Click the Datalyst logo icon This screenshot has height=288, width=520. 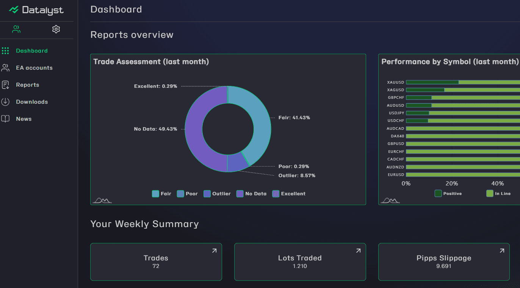pyautogui.click(x=14, y=10)
